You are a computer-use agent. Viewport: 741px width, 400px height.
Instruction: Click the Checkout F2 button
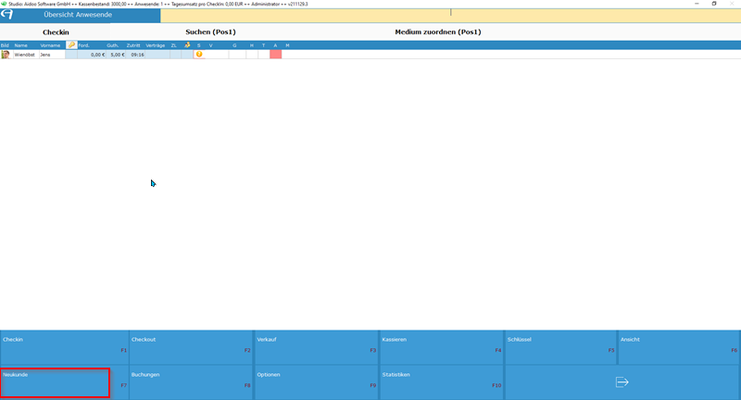191,347
